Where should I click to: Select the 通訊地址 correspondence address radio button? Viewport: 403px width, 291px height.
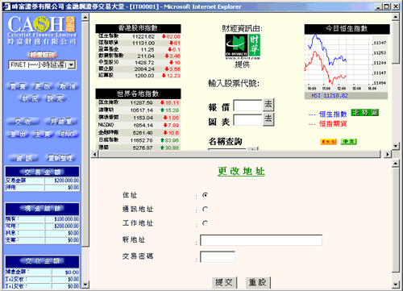click(205, 209)
